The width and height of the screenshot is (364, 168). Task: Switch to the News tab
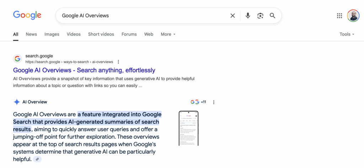pos(31,34)
